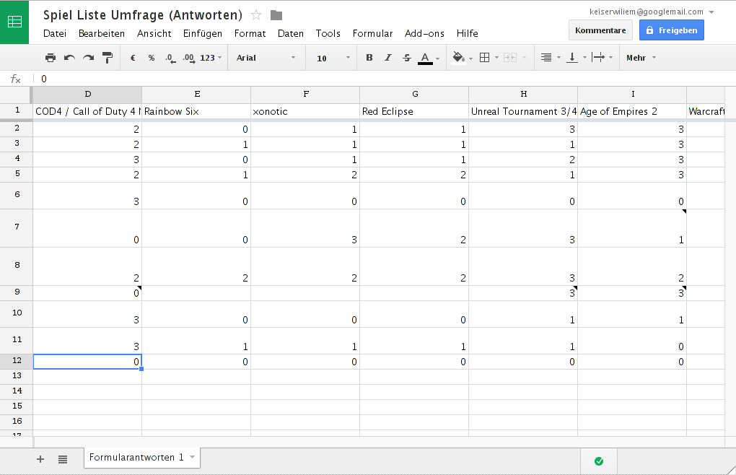Viewport: 736px width, 475px height.
Task: Undo the last action
Action: [69, 58]
